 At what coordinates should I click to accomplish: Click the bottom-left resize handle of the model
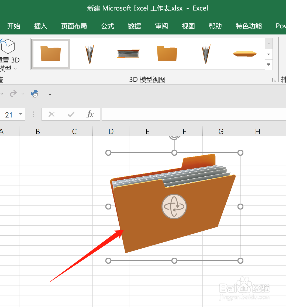[108, 261]
